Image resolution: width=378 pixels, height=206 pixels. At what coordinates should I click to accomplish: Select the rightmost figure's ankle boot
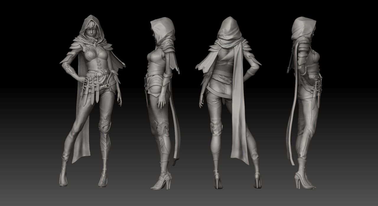click(304, 174)
